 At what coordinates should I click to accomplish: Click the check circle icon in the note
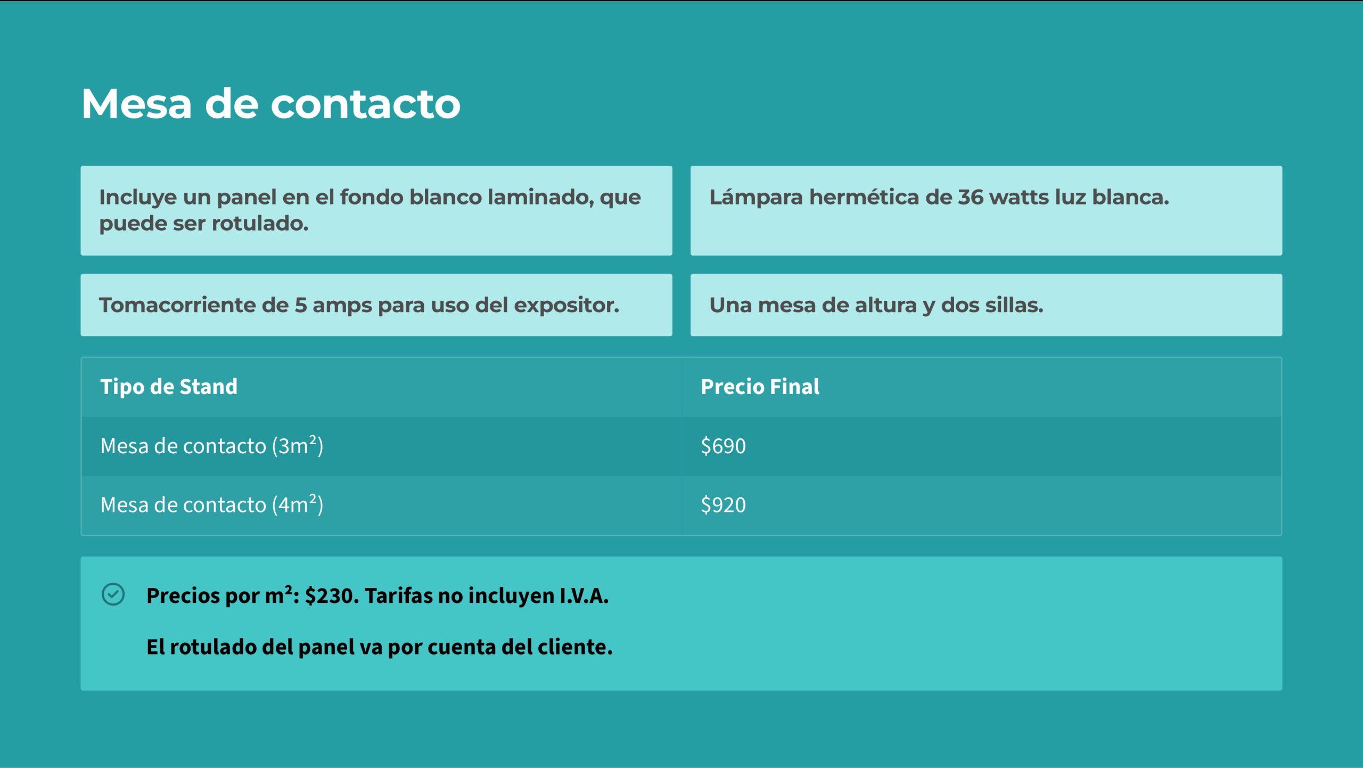click(113, 594)
